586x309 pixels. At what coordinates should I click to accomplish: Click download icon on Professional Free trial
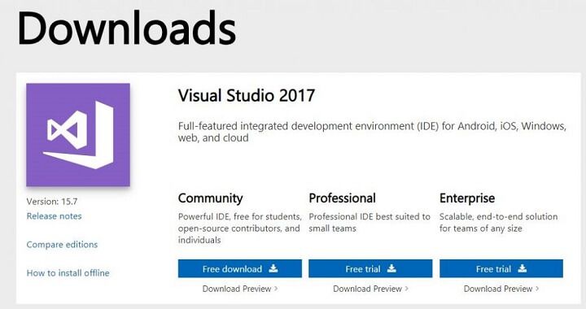pyautogui.click(x=391, y=268)
